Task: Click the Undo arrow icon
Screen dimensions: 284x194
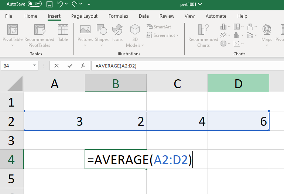Action: [60, 4]
